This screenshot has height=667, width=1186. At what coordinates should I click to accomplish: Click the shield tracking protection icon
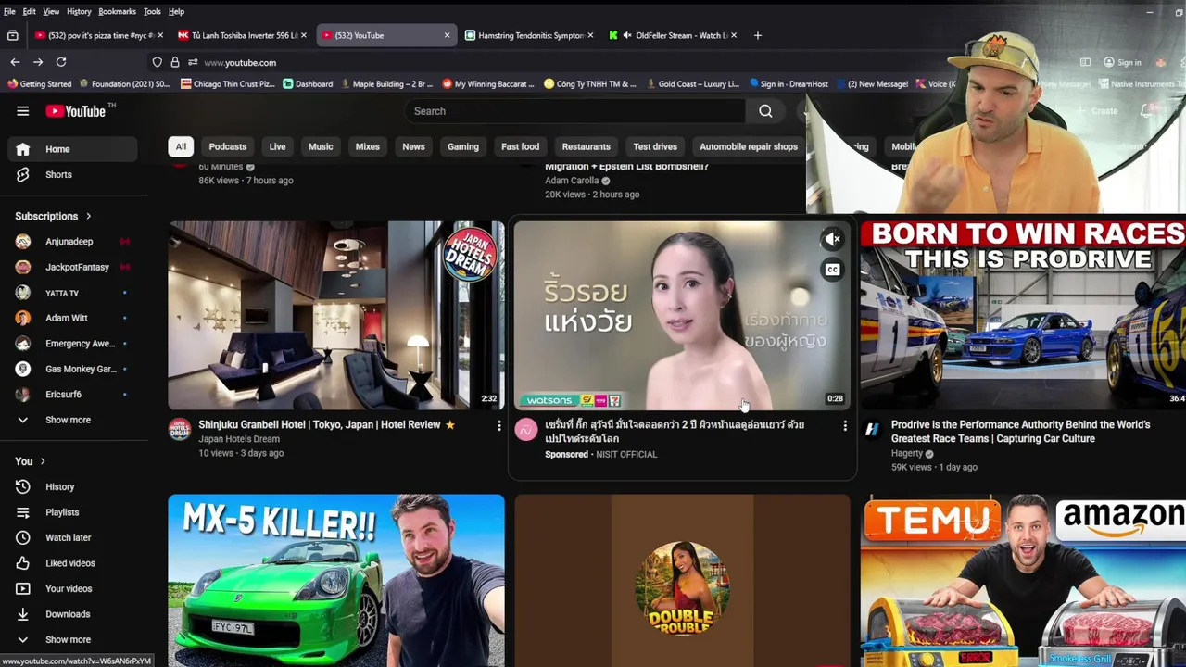pos(158,62)
